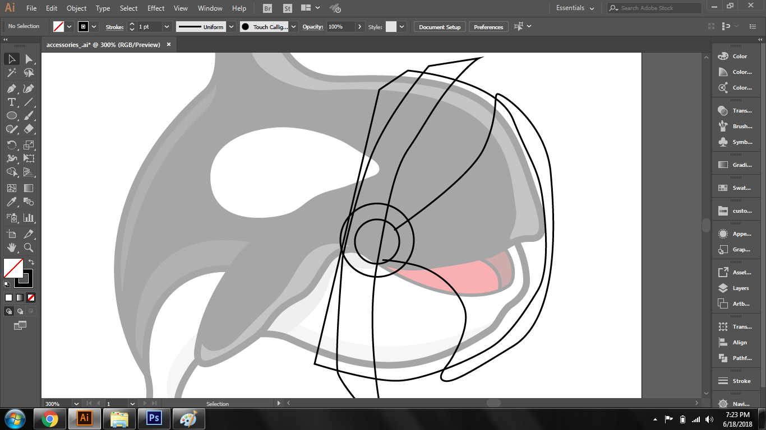Select the Hand tool
This screenshot has height=430, width=766.
(11, 247)
